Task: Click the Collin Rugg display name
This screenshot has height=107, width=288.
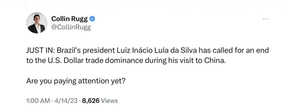Action: coord(70,19)
